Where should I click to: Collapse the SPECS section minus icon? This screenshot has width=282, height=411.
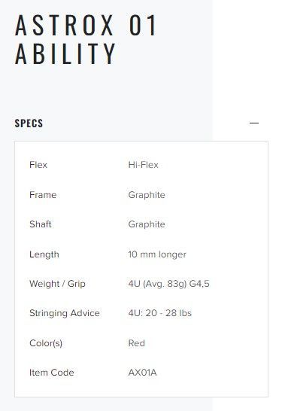coord(254,123)
